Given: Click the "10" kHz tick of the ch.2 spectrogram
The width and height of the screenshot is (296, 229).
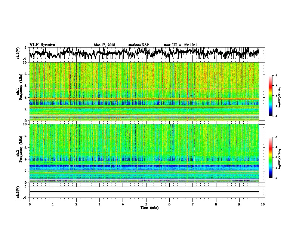Looking at the screenshot, I should (x=25, y=124).
